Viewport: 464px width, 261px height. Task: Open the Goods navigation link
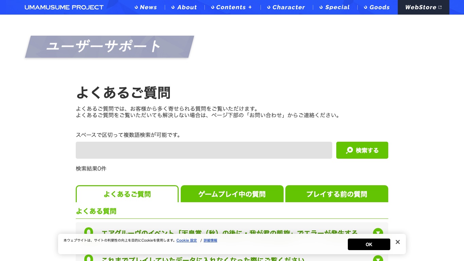tap(377, 7)
